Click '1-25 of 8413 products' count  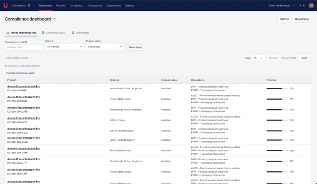[17, 58]
